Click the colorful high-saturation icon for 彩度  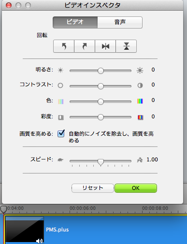(140, 117)
